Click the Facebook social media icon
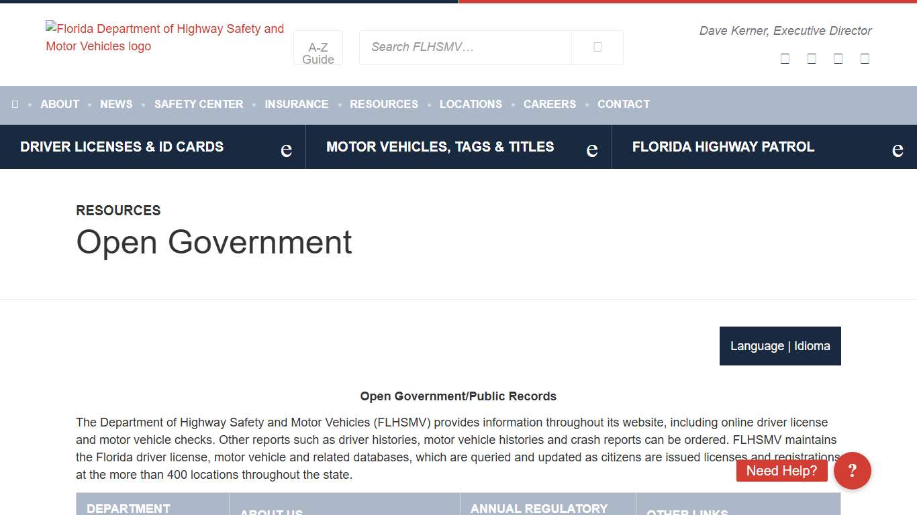Image resolution: width=917 pixels, height=515 pixels. click(784, 58)
